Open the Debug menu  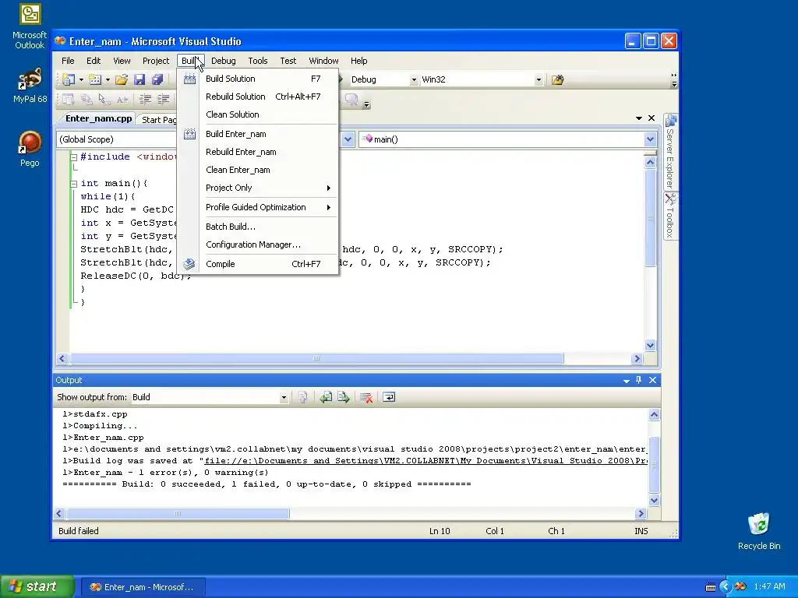point(224,61)
